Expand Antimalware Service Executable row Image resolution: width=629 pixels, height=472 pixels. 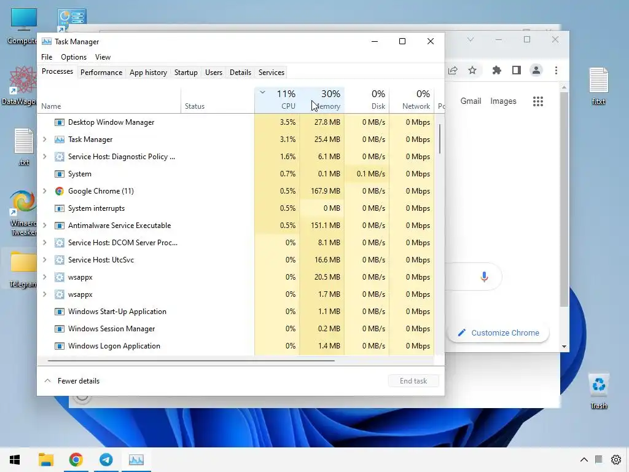point(44,226)
